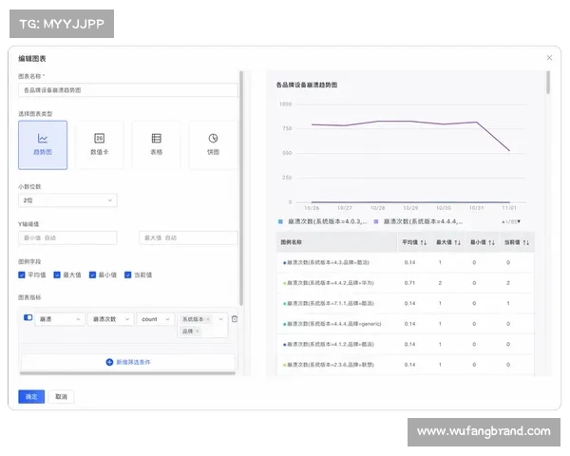Click the plus icon in 新增筛选条件
This screenshot has height=456, width=570.
(x=109, y=362)
